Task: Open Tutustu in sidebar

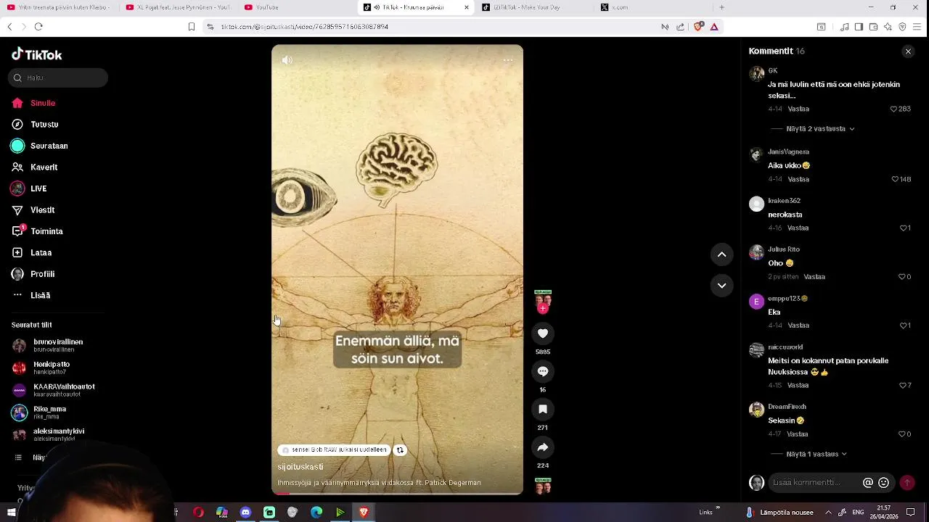Action: 35,125
